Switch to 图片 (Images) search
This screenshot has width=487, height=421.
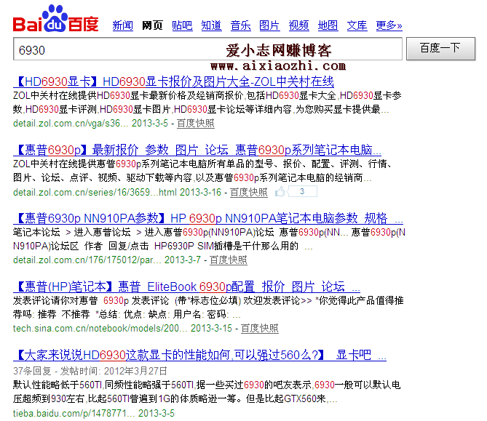click(x=269, y=25)
